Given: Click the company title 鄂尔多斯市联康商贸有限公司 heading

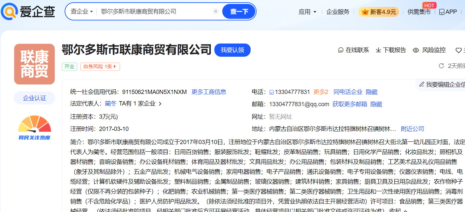Looking at the screenshot, I should click(x=137, y=50).
